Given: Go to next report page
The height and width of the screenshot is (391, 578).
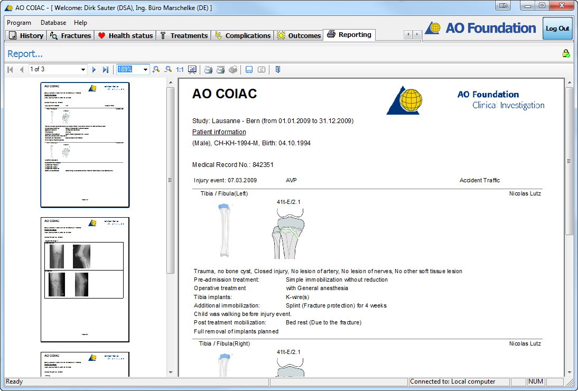Looking at the screenshot, I should point(94,69).
